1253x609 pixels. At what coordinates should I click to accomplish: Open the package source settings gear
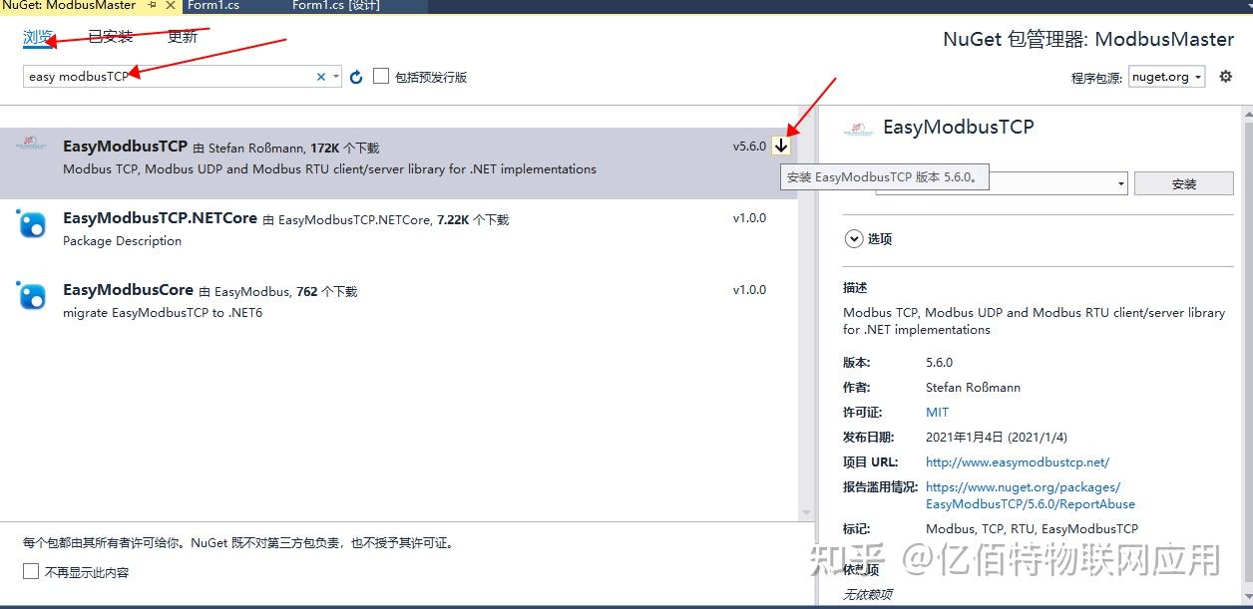tap(1226, 76)
